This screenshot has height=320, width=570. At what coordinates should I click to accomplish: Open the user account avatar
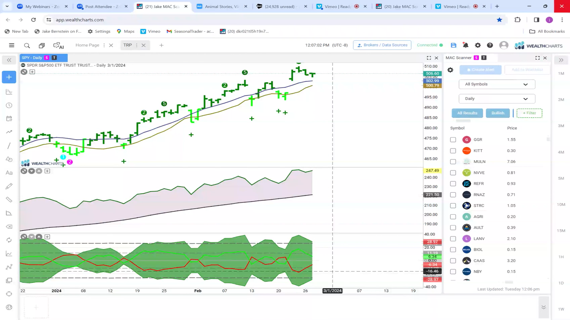point(503,45)
